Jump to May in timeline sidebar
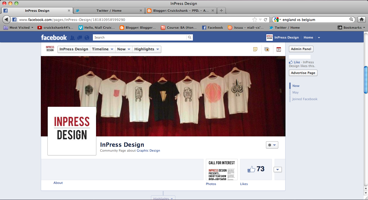368x200 pixels. coord(296,92)
